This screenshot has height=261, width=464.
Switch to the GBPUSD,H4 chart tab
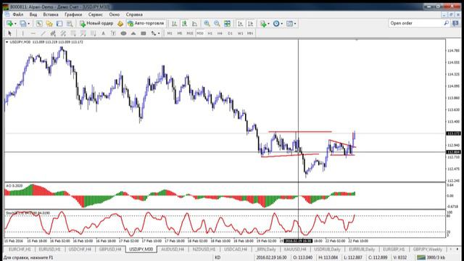110,249
